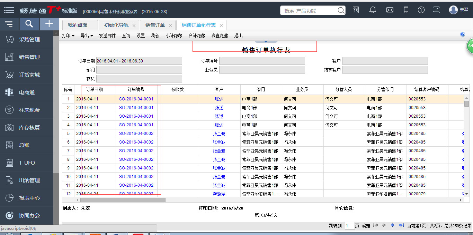Screen dimensions: 473x235
Task: Click 退出 to exit the report
Action: coord(238,36)
